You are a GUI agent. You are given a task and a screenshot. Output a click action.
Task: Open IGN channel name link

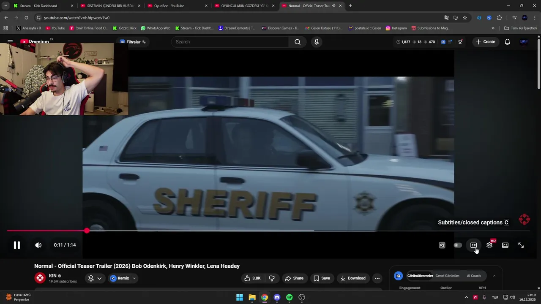click(x=52, y=276)
